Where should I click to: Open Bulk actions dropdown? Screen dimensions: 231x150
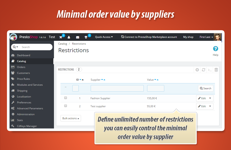tap(71, 118)
